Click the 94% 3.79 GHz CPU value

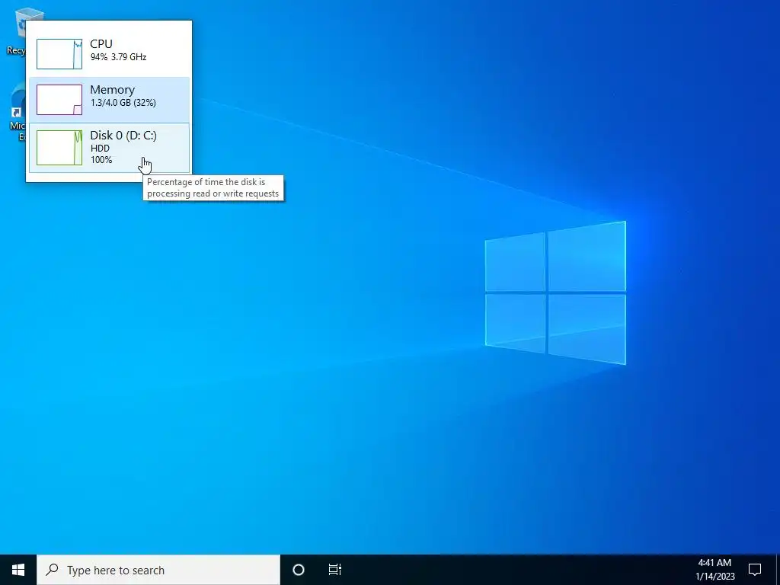tap(118, 57)
